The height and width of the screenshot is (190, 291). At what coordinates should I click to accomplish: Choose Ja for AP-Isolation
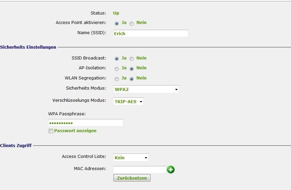pyautogui.click(x=116, y=69)
